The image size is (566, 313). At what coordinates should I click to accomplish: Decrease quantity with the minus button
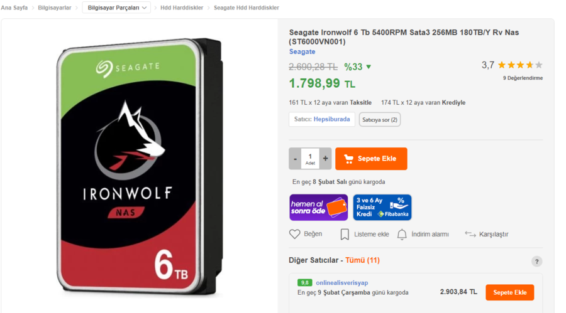click(295, 159)
